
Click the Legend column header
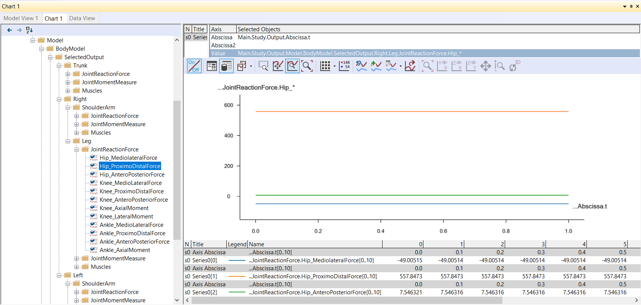click(x=237, y=244)
